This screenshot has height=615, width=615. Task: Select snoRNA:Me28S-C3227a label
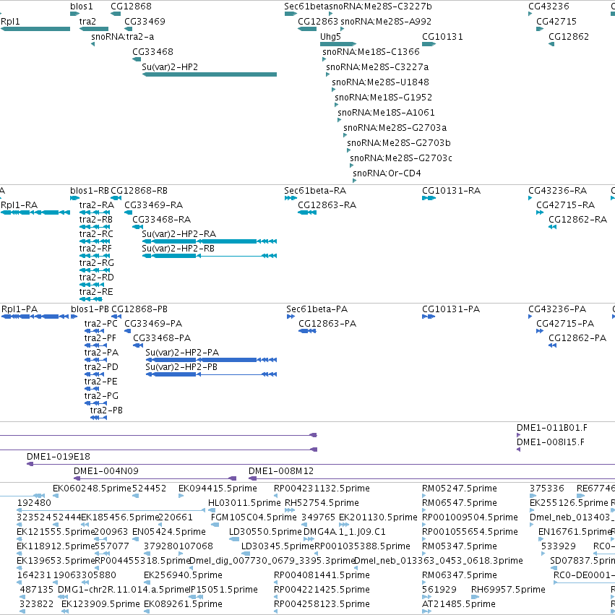point(377,67)
